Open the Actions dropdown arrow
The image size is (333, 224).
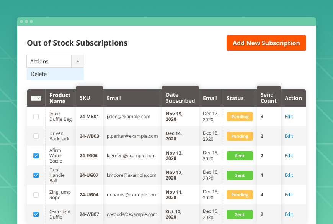(x=77, y=61)
